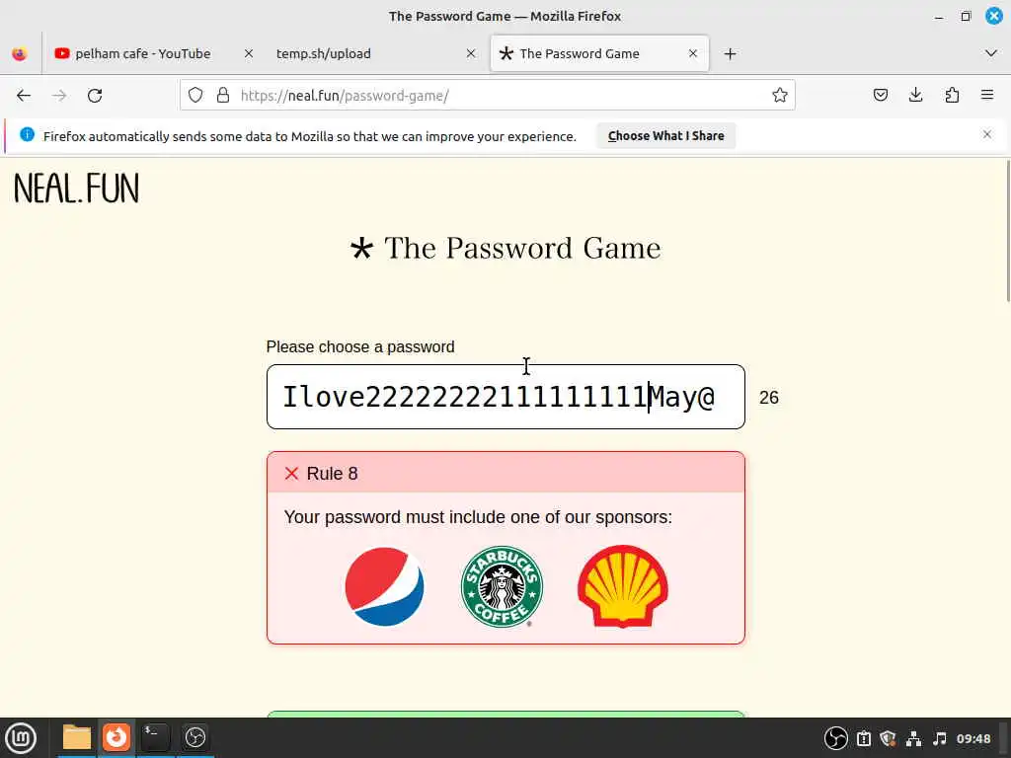
Task: Open the network connections tray icon
Action: [x=913, y=738]
